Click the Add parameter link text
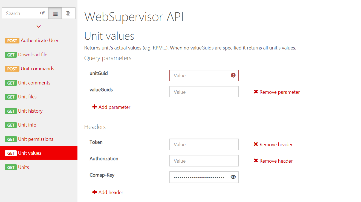Screen dimensions: 361x202 (114, 107)
